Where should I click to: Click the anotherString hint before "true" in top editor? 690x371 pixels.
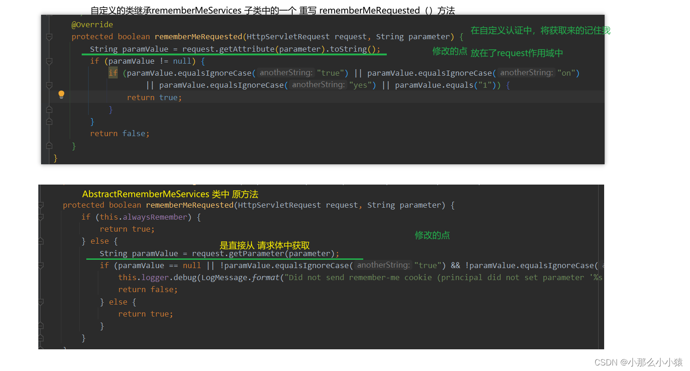[x=286, y=73]
